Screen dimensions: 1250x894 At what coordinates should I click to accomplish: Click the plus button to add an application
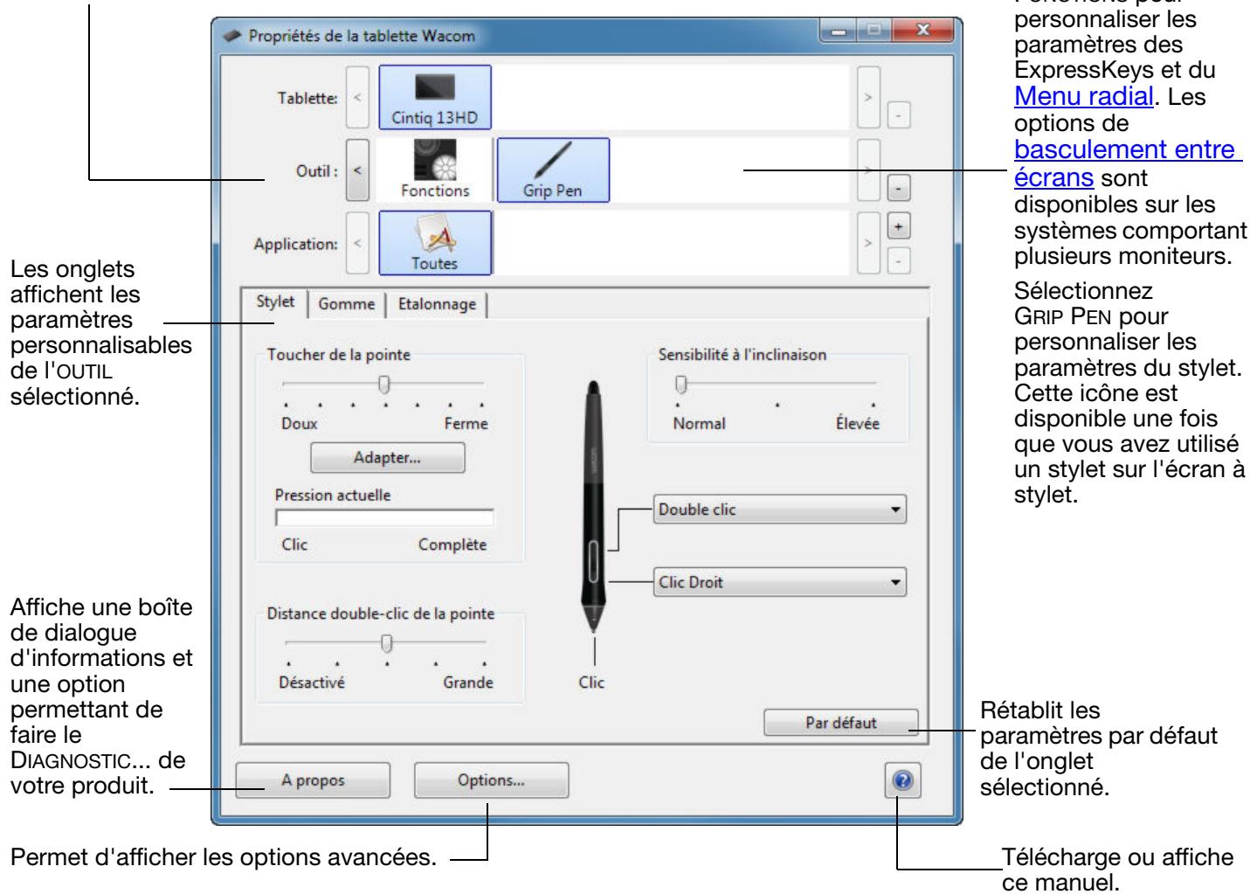tap(900, 225)
